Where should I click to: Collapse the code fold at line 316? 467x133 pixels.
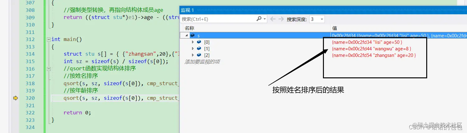point(48,69)
